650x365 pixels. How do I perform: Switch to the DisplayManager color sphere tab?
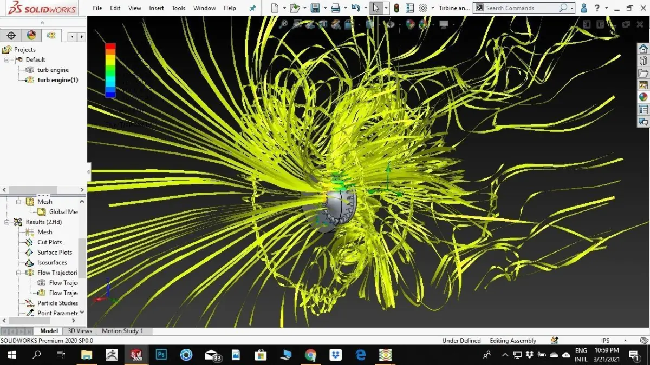[31, 36]
